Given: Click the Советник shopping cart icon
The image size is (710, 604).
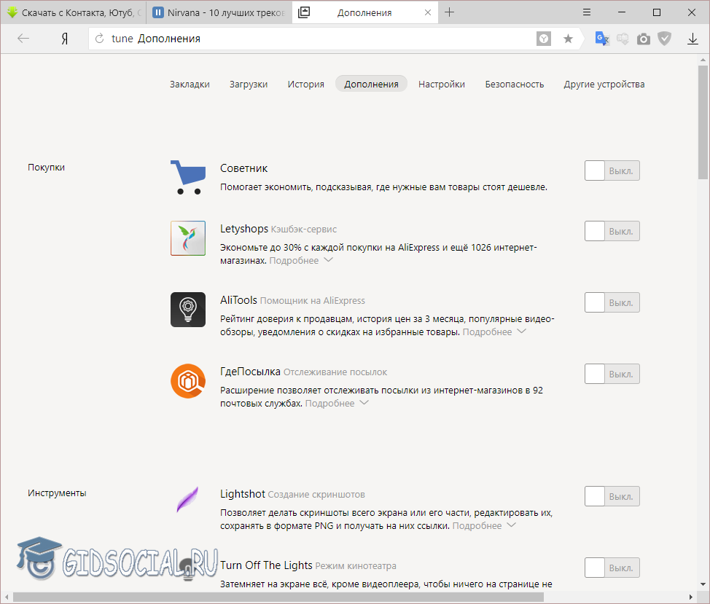Looking at the screenshot, I should (188, 177).
